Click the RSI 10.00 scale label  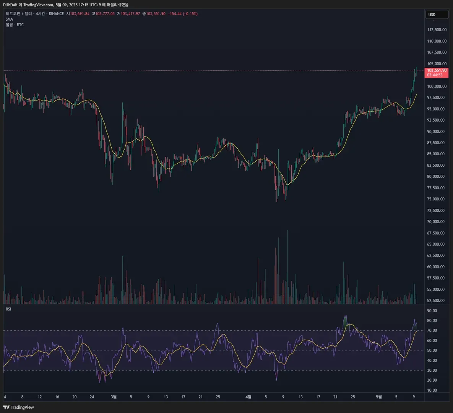432,390
